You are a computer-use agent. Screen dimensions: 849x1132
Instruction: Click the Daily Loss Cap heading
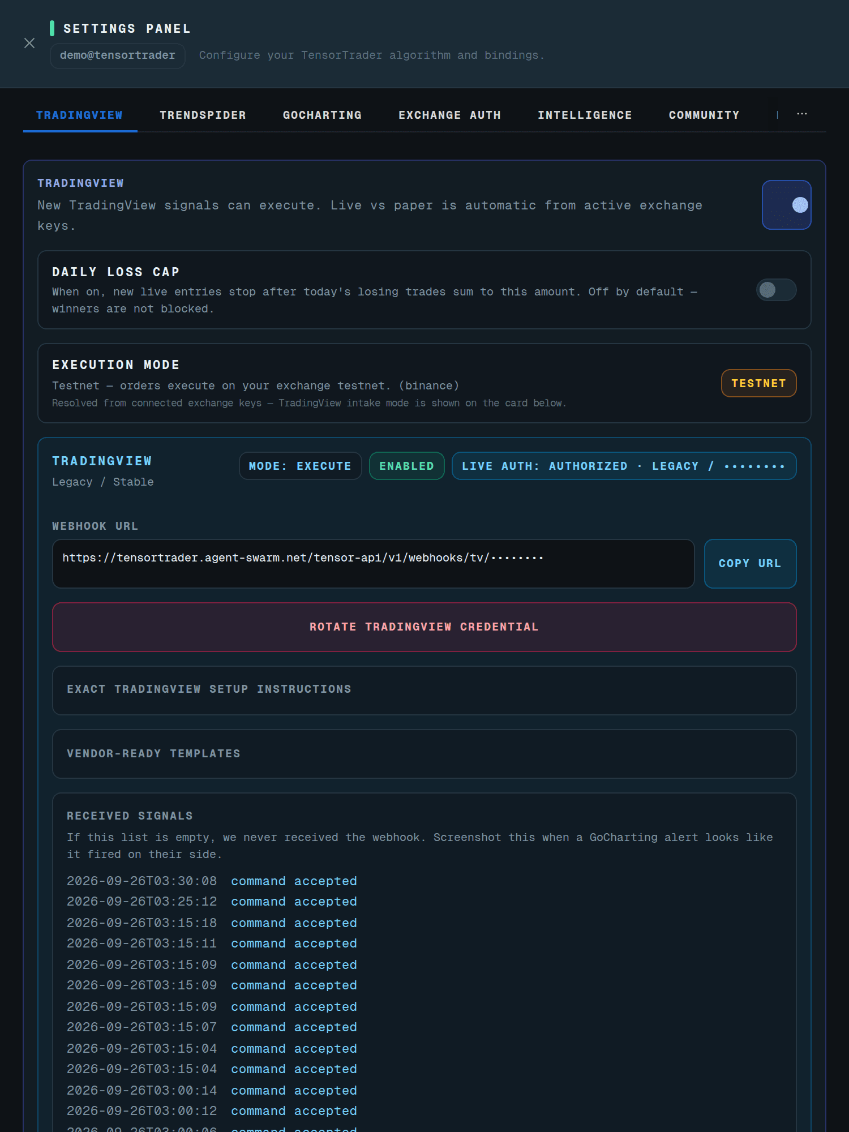tap(115, 272)
